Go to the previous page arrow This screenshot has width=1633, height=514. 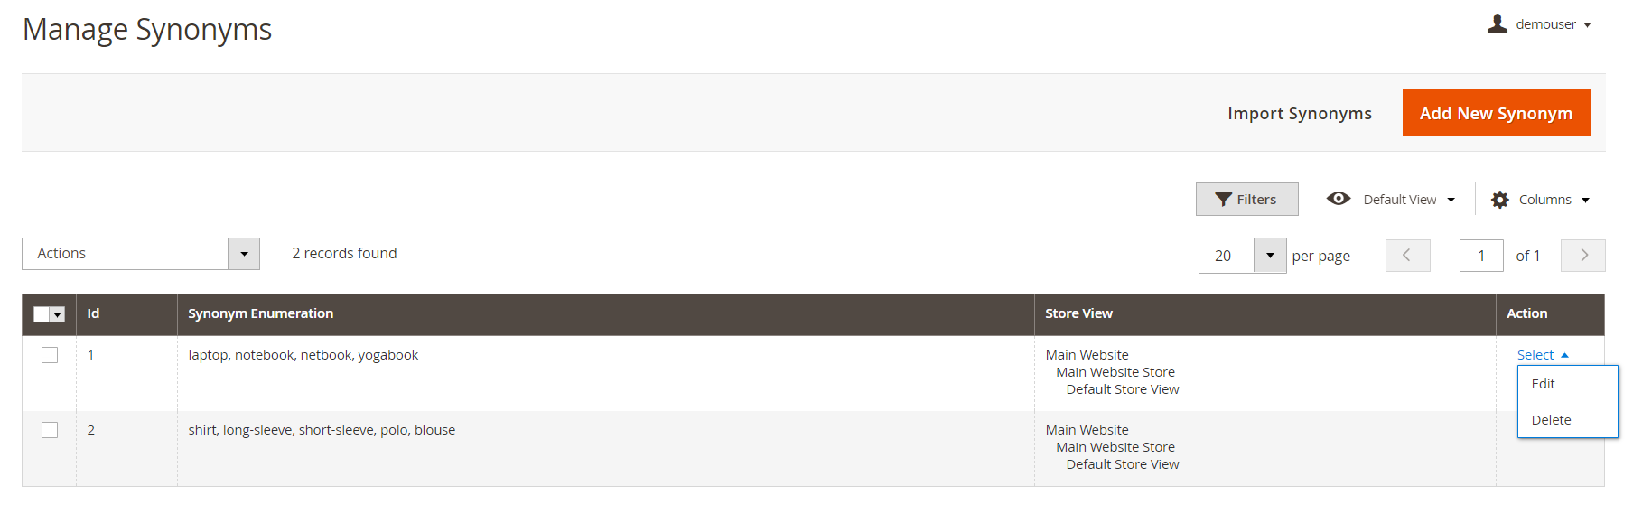tap(1407, 256)
